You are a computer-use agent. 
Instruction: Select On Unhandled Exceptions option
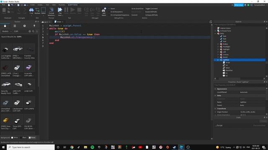tap(119, 15)
